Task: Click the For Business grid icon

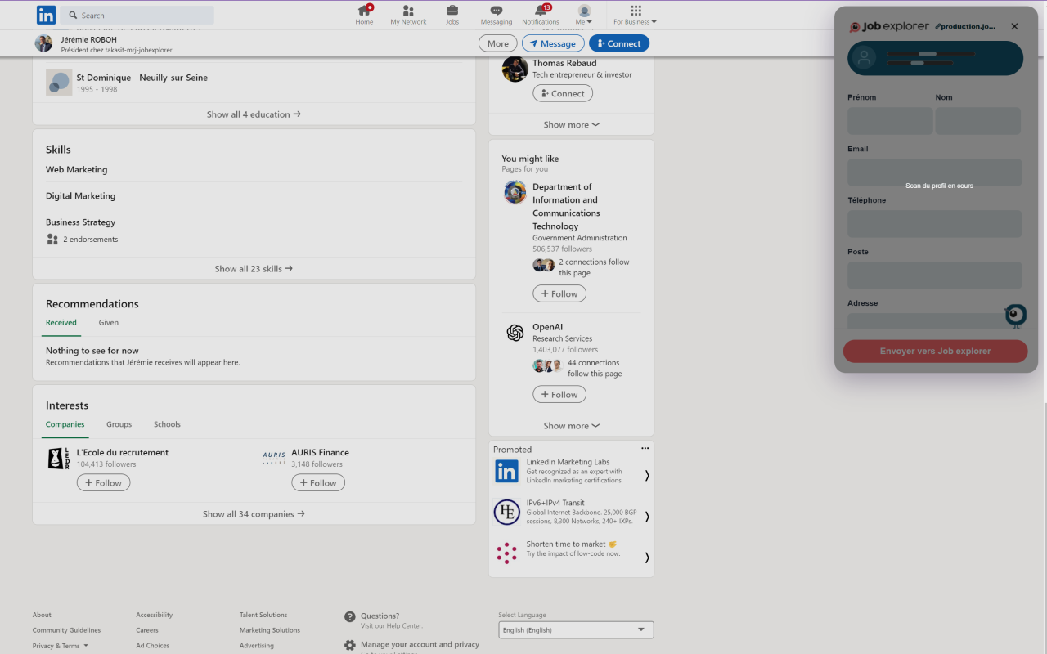Action: click(x=636, y=10)
